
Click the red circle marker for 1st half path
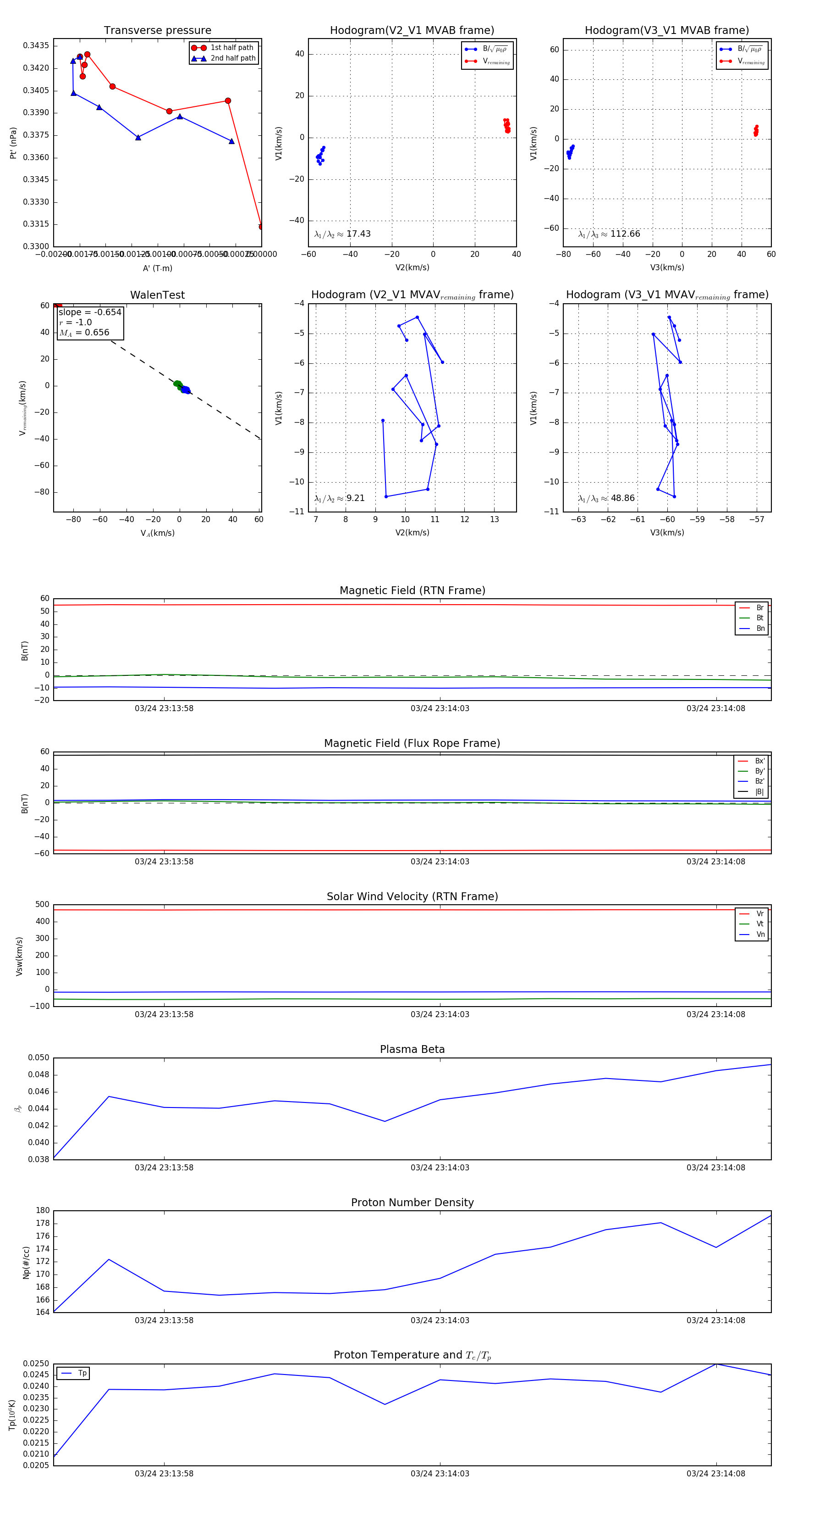(198, 48)
